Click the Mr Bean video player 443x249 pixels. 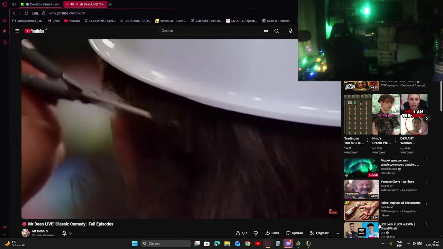coord(181,129)
